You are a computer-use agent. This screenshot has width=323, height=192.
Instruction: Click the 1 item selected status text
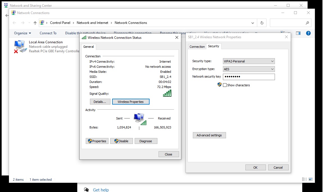pos(40,179)
